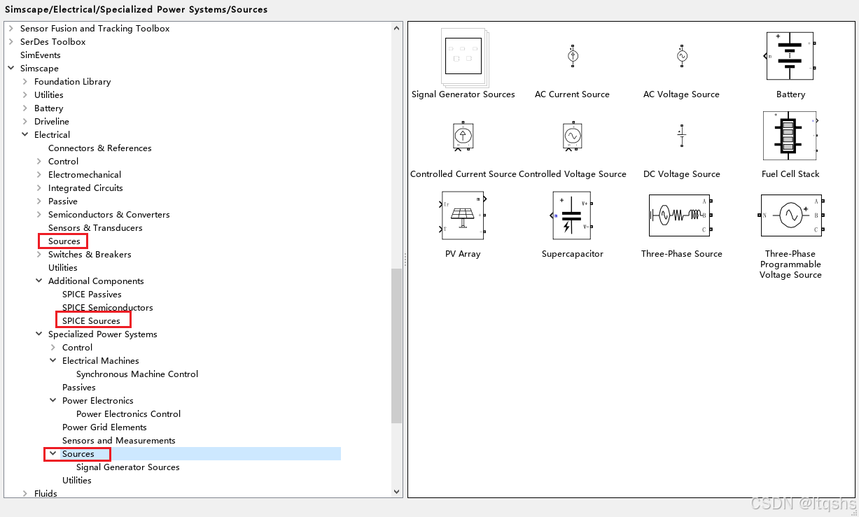The height and width of the screenshot is (517, 859).
Task: Select the Controlled Current Source block icon
Action: coord(463,136)
